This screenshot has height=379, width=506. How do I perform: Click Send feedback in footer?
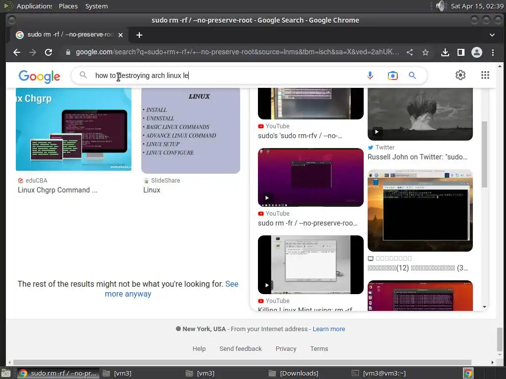coord(241,349)
